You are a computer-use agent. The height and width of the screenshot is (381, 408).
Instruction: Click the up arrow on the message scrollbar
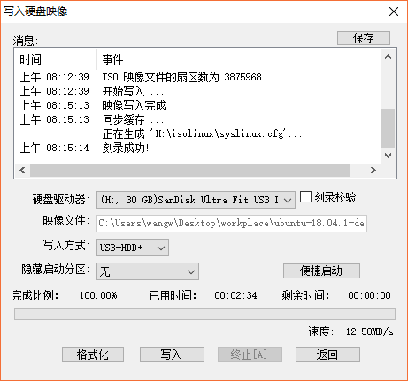click(388, 57)
